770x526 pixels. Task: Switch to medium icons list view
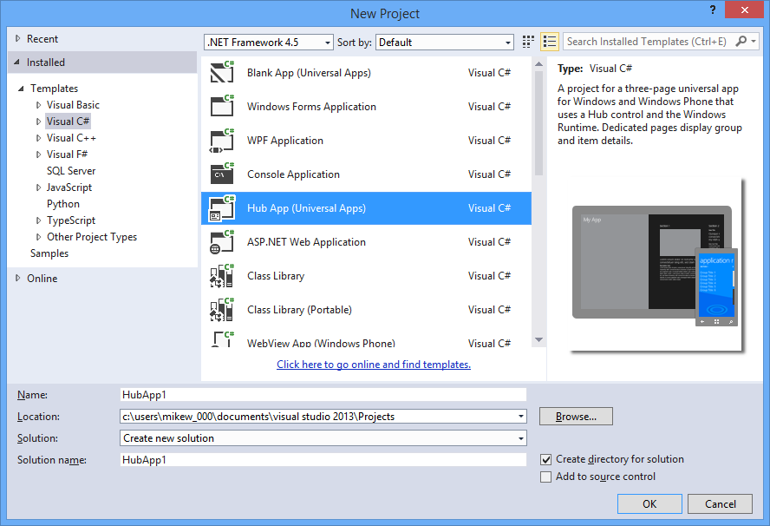click(550, 42)
